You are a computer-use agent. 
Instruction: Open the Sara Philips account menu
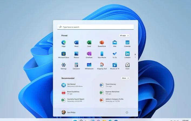(x=68, y=112)
